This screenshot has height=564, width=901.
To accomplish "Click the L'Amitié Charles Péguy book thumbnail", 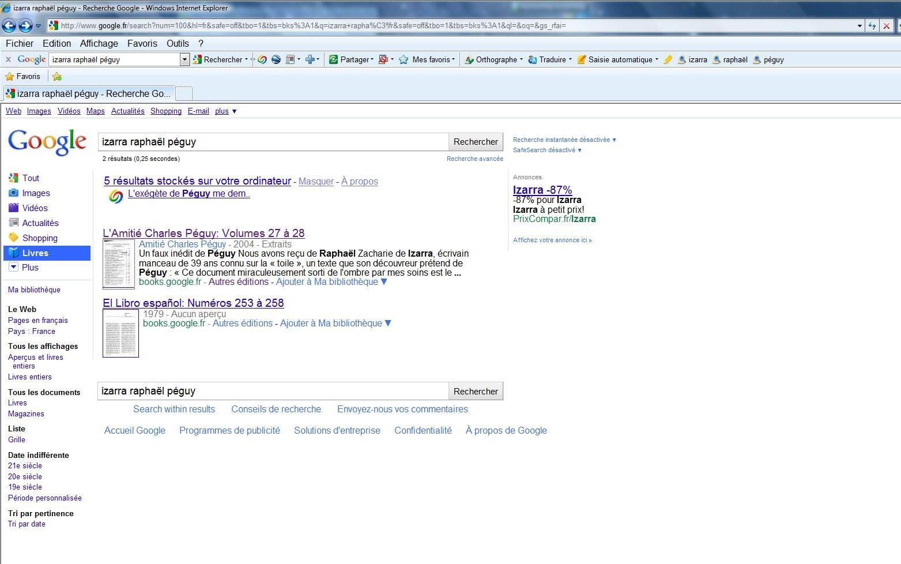I will tap(119, 264).
